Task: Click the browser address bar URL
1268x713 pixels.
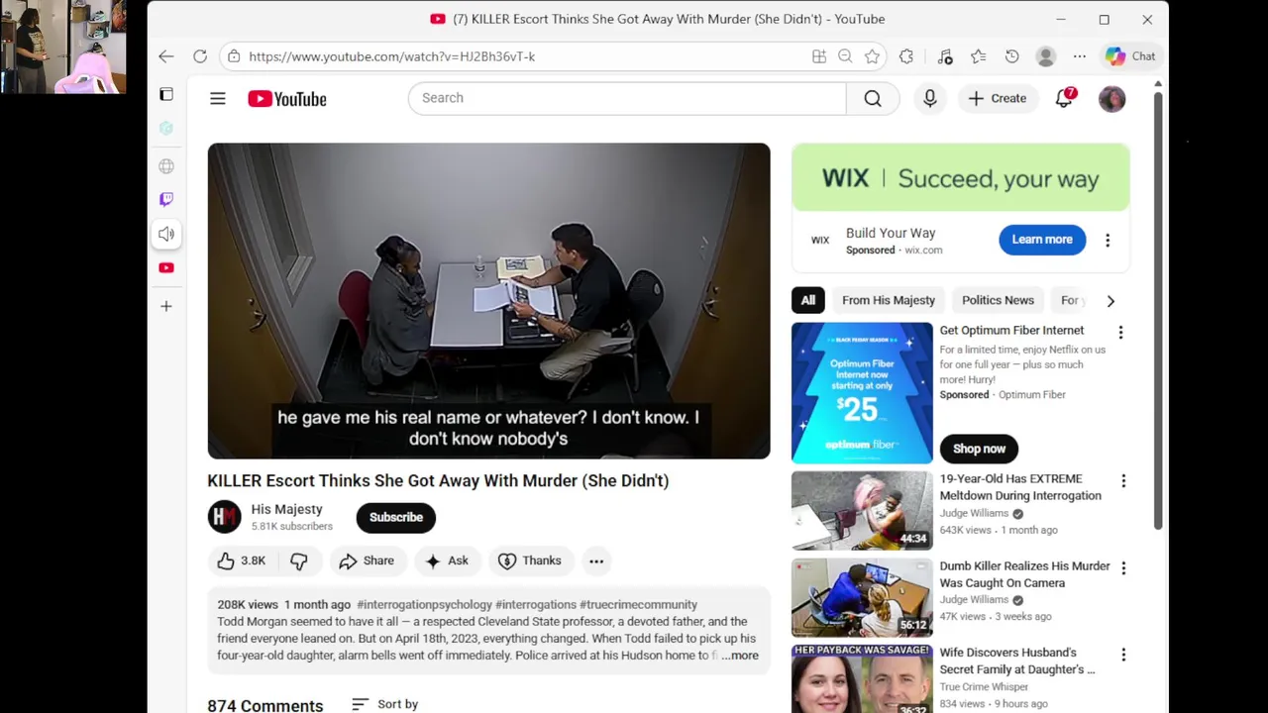Action: click(392, 56)
